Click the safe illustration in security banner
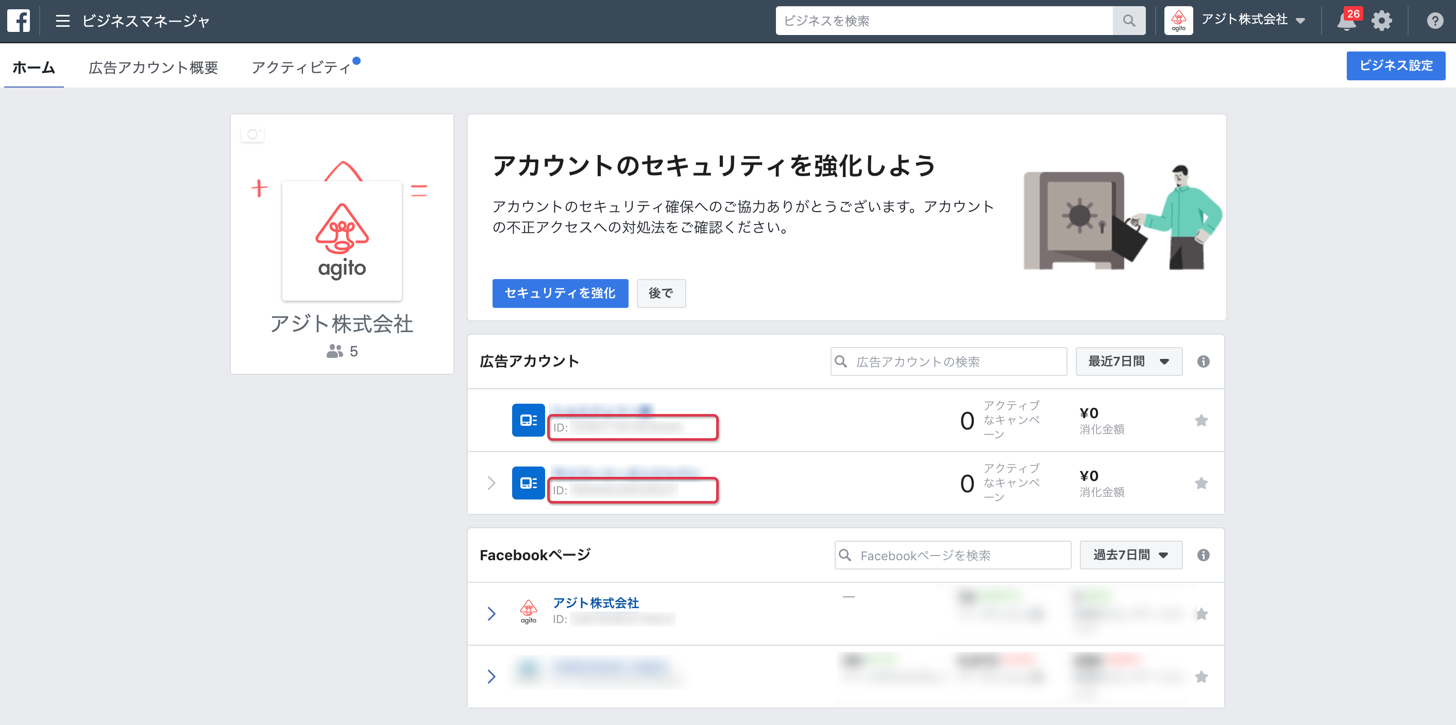The image size is (1456, 725). coord(1074,220)
